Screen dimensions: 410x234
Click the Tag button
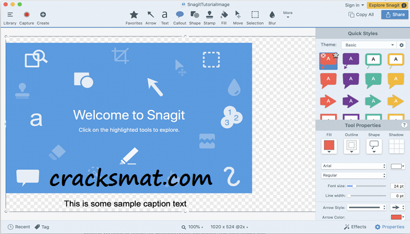click(42, 227)
